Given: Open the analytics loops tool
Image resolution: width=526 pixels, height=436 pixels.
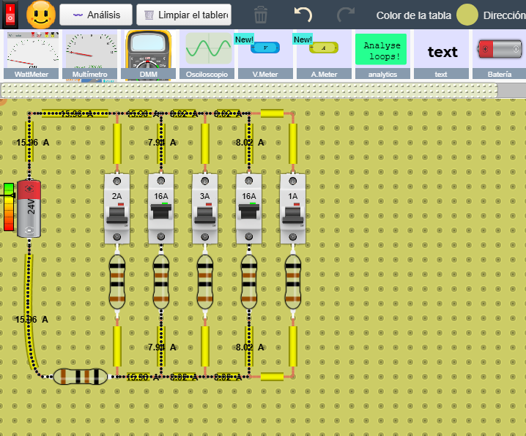Looking at the screenshot, I should pyautogui.click(x=382, y=53).
